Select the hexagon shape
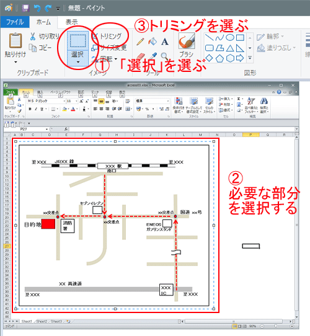The image size is (310, 336). 230,58
